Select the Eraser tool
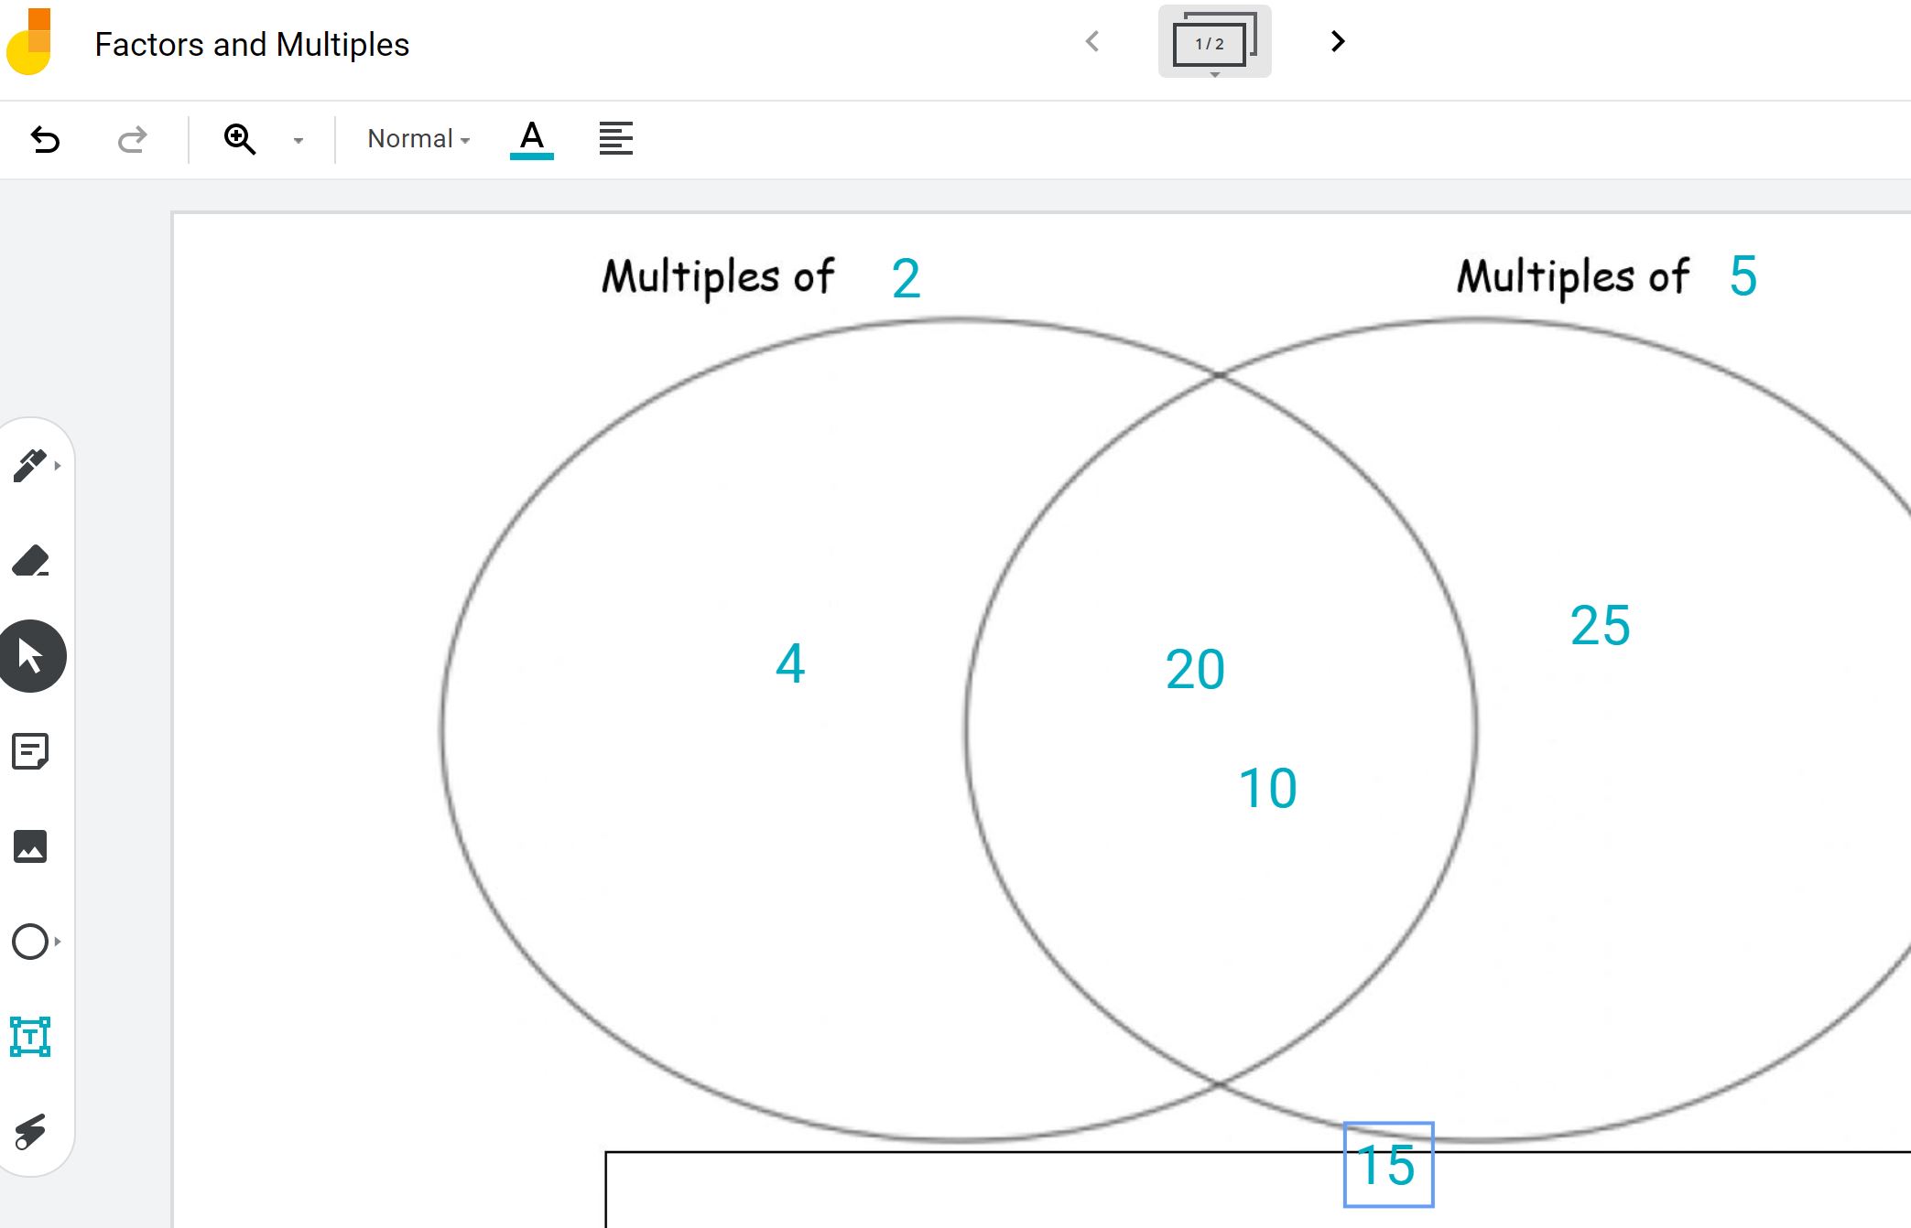This screenshot has height=1228, width=1911. [30, 561]
